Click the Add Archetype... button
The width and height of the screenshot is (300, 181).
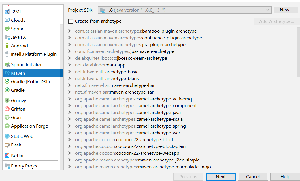tap(276, 21)
